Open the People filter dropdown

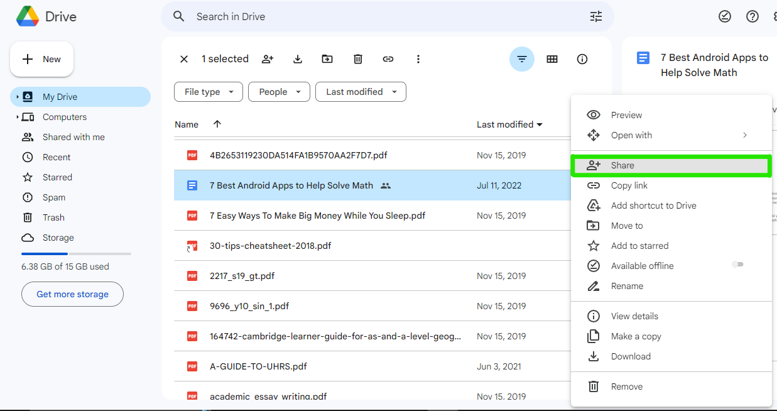pyautogui.click(x=279, y=92)
